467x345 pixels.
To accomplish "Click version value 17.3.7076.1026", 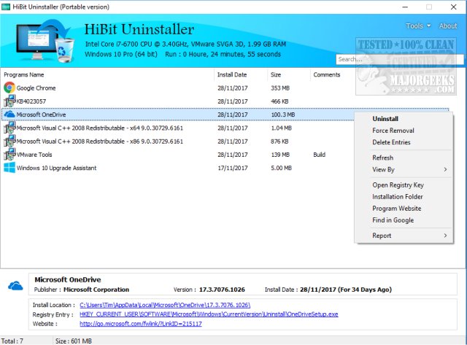I will coord(222,290).
